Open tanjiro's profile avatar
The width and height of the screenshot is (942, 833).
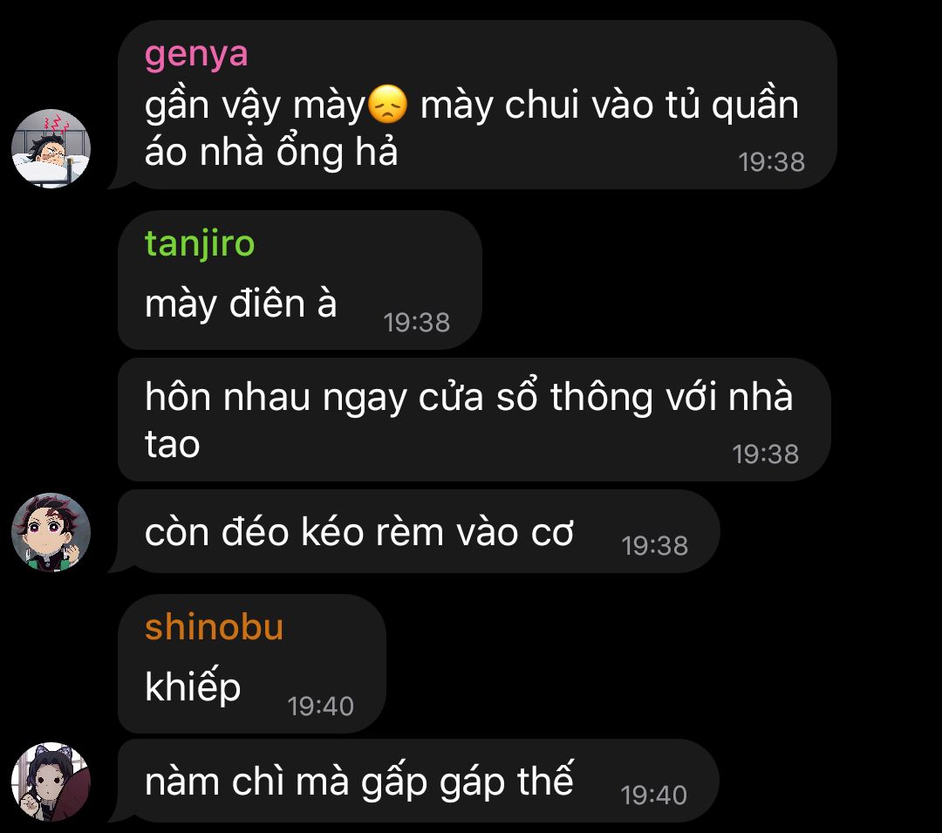[51, 532]
